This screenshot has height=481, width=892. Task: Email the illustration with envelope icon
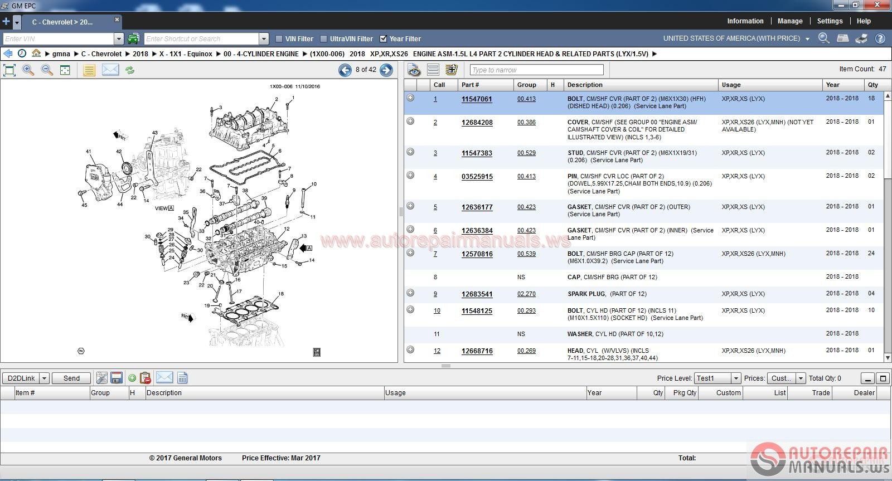(x=110, y=70)
